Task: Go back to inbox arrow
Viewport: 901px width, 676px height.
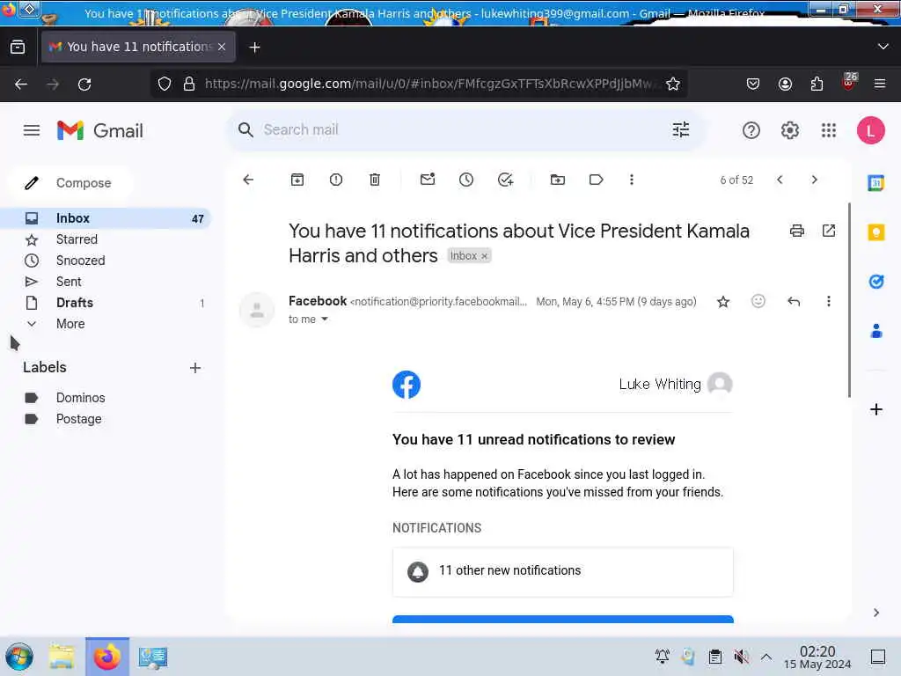Action: [x=248, y=180]
